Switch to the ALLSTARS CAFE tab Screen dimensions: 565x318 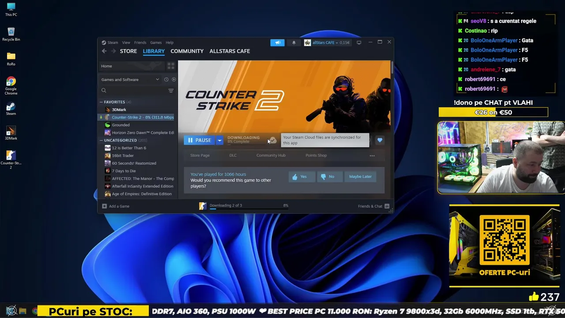[x=230, y=51]
